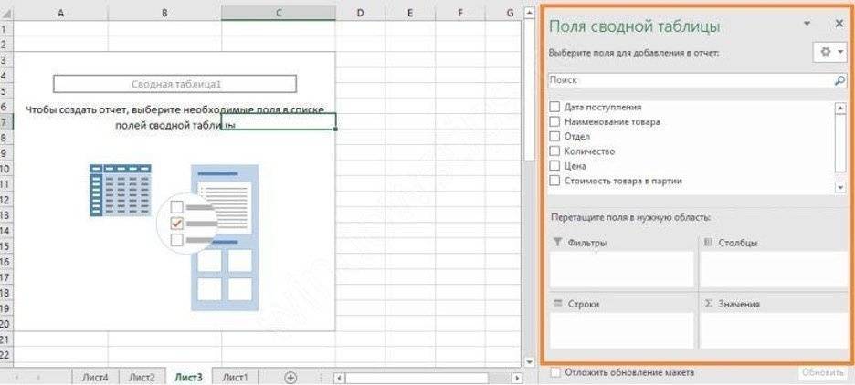Screen dimensions: 855x385
Task: Select column C header
Action: click(x=278, y=13)
